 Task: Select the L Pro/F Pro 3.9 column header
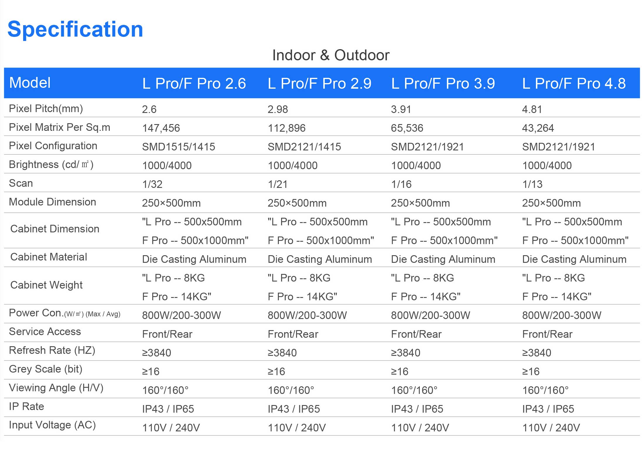pyautogui.click(x=443, y=83)
